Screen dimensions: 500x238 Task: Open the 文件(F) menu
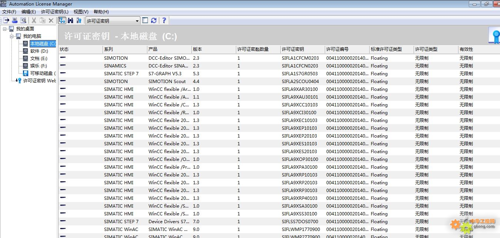coord(9,12)
